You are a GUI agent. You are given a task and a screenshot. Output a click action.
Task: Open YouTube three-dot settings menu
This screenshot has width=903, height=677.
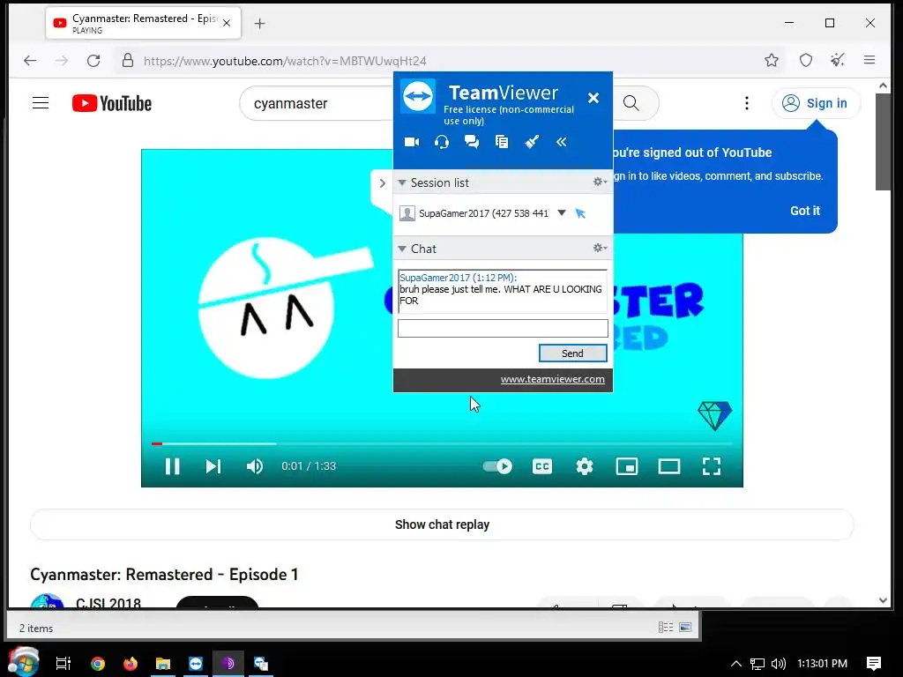[747, 103]
